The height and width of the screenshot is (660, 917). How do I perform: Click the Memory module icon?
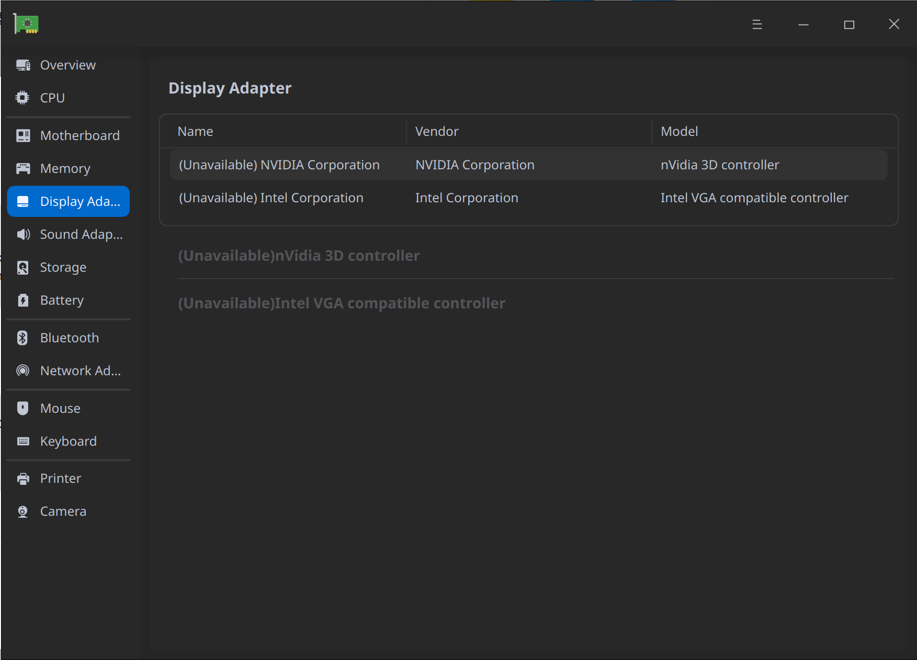point(23,168)
